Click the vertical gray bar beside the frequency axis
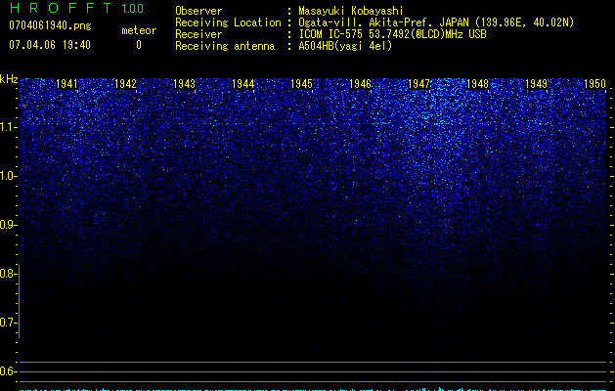 pos(19,301)
